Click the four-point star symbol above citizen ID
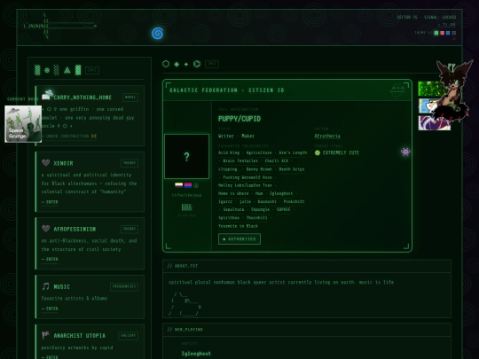This screenshot has width=479, height=359. (x=186, y=64)
